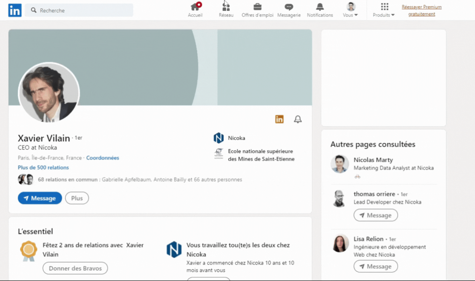Expand the Produits apps menu
The width and height of the screenshot is (475, 281).
[384, 10]
